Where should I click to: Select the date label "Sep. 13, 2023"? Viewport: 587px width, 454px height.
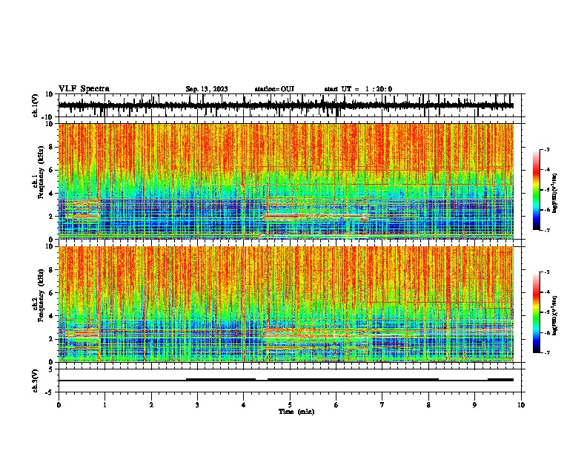[x=207, y=89]
